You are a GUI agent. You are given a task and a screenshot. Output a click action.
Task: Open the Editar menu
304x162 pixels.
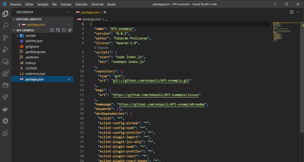coord(29,4)
